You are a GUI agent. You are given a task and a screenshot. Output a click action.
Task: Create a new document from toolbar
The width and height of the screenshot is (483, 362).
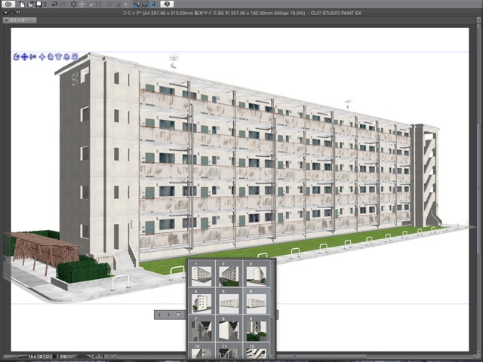click(22, 4)
